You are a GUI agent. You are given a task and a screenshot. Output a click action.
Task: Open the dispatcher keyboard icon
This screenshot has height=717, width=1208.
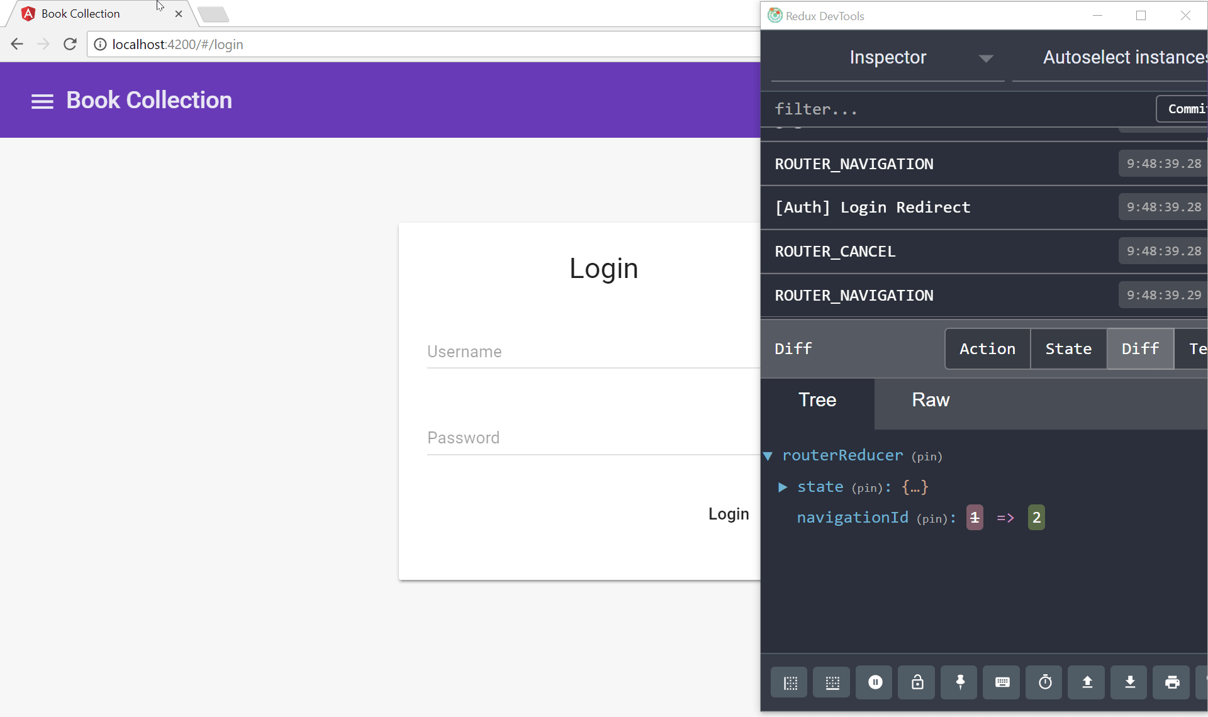click(x=1002, y=682)
